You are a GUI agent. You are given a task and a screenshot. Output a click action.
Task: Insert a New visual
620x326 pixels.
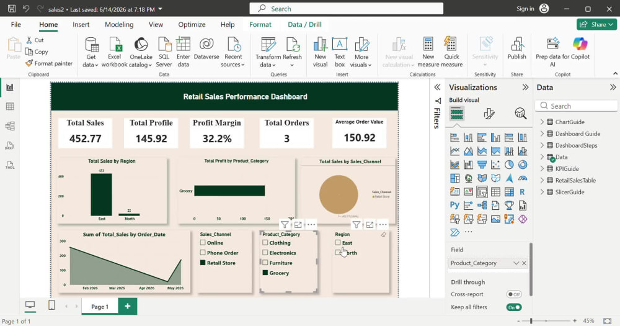(321, 52)
